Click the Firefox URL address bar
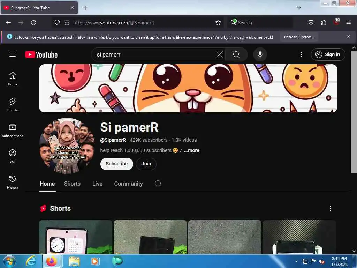Screen dimensions: 357x268 click(x=141, y=23)
